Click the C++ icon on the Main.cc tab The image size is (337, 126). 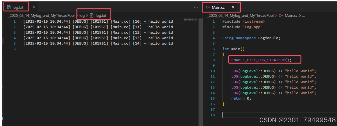(x=208, y=7)
